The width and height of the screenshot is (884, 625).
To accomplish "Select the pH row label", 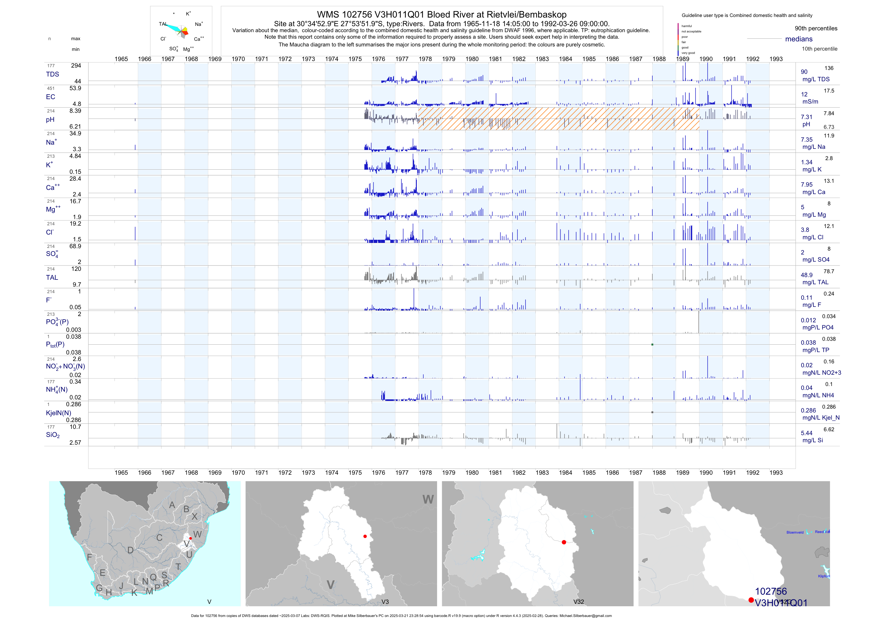I will (50, 120).
